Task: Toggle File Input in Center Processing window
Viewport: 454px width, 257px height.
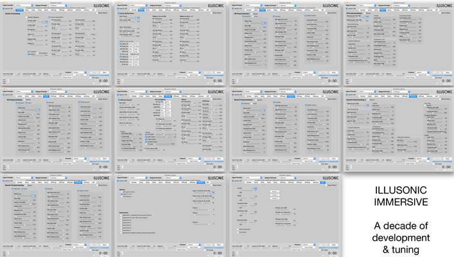Action: click(x=91, y=78)
